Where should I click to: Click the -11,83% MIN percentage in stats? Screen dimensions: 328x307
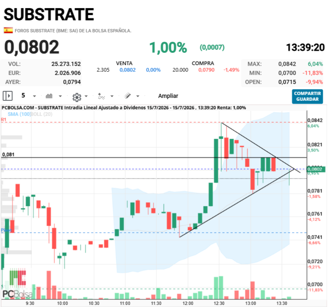313,73
